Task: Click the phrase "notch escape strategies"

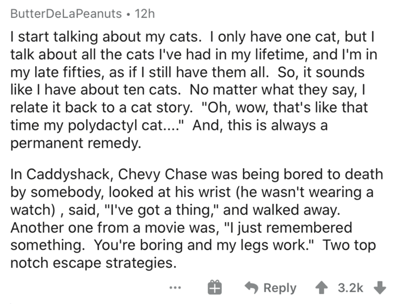Action: (x=92, y=261)
